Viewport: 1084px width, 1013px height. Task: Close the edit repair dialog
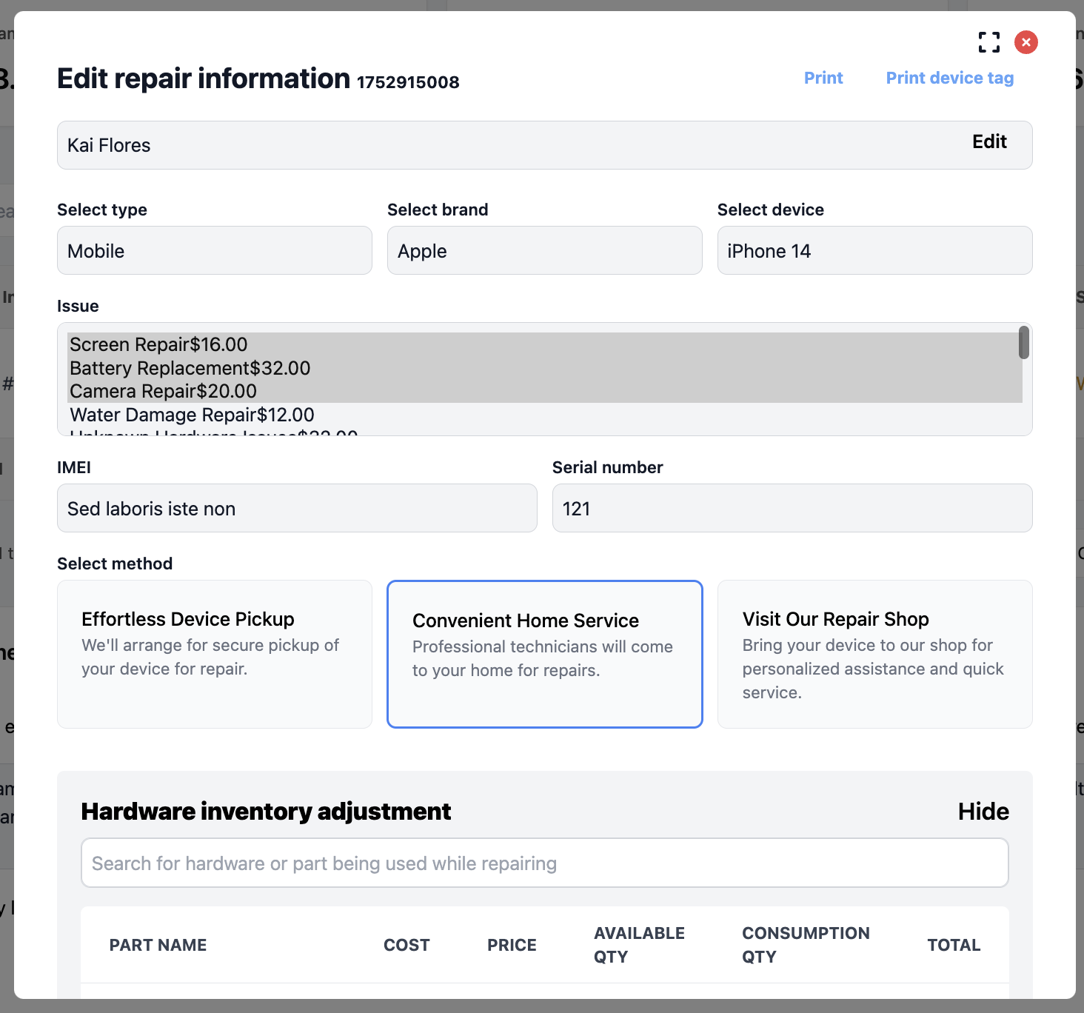point(1026,42)
